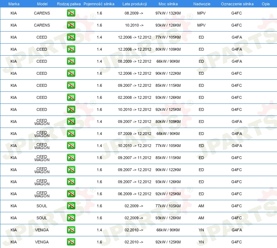Click "09.2007 -> 11.2012" production dates
The height and width of the screenshot is (248, 277).
135,158
